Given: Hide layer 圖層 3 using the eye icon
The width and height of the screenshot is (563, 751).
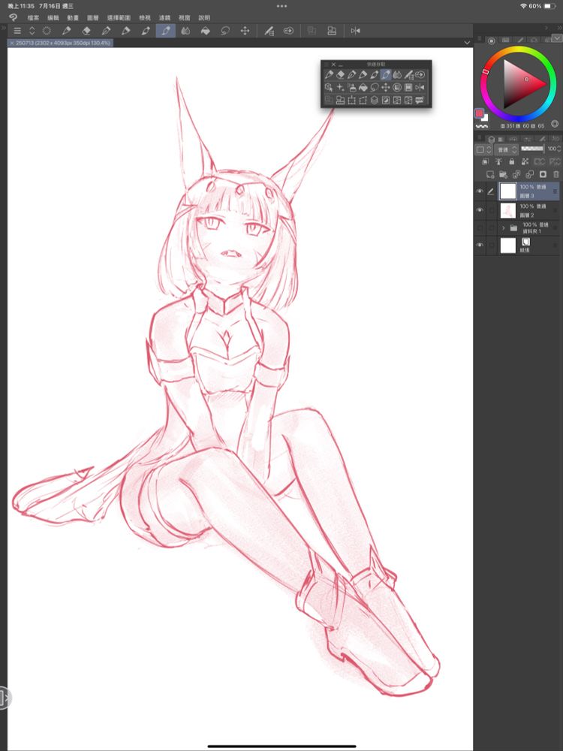Looking at the screenshot, I should 480,191.
